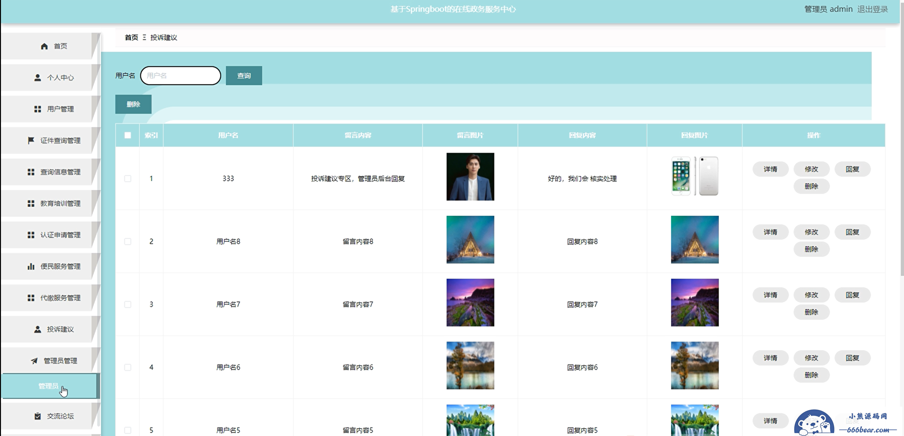The width and height of the screenshot is (904, 436).
Task: Click the 查询 search button
Action: pos(243,75)
